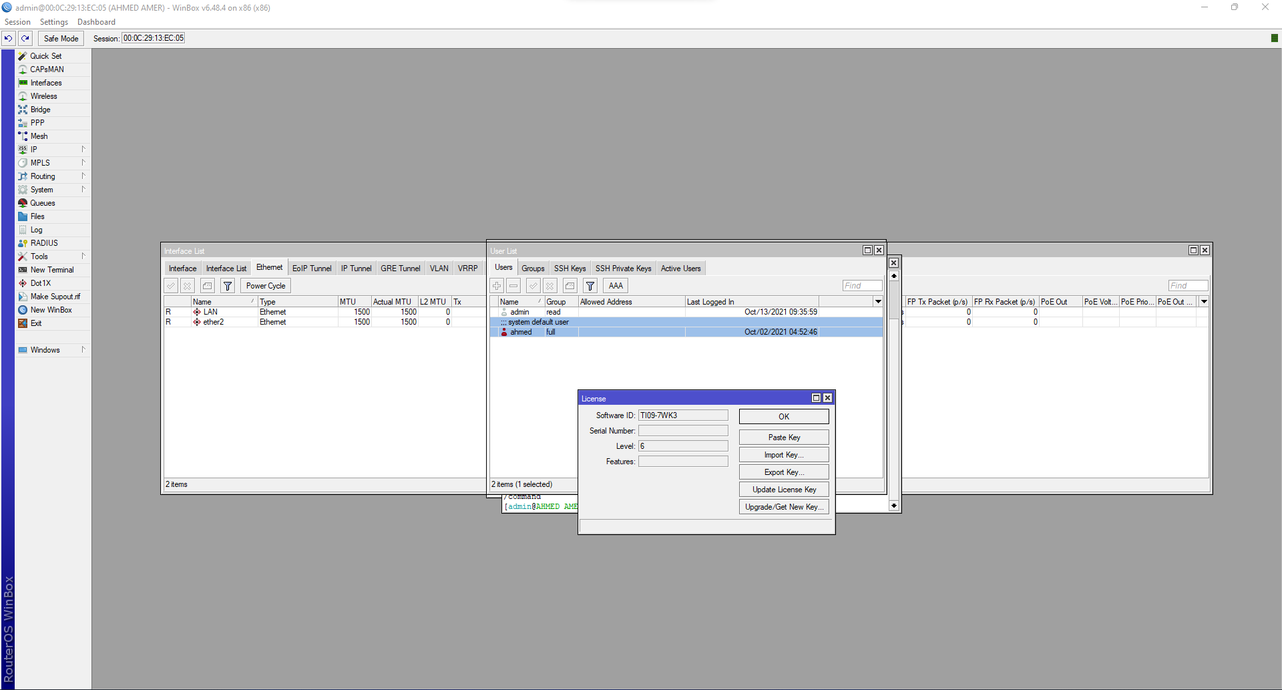
Task: Open New Terminal from the sidebar
Action: 52,270
